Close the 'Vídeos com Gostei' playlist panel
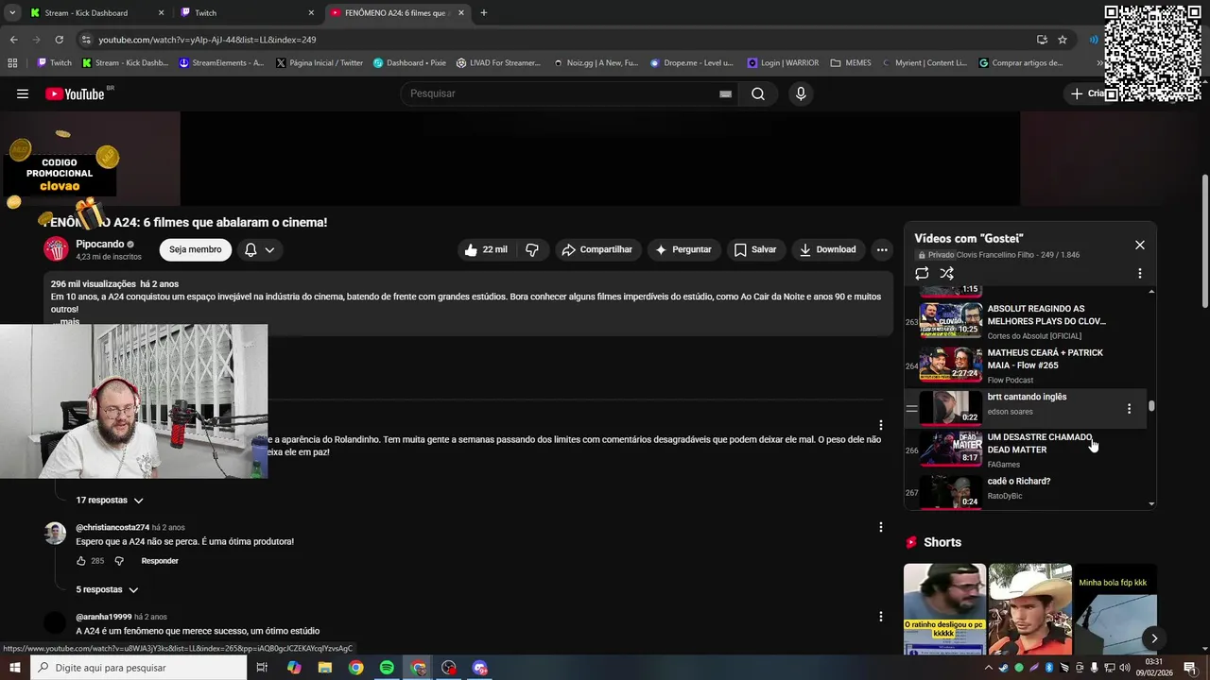Viewport: 1210px width, 680px height. (x=1140, y=245)
